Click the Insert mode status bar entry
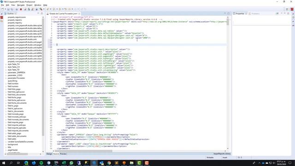The image size is (295, 166). (x=225, y=158)
